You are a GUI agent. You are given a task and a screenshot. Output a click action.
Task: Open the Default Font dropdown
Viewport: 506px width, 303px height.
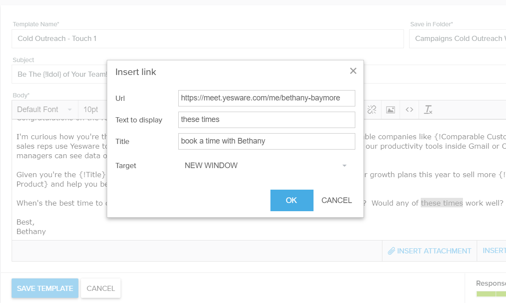click(x=44, y=109)
